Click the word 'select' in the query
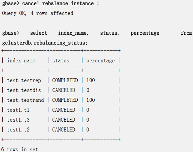193x152 pixels. 39,33
